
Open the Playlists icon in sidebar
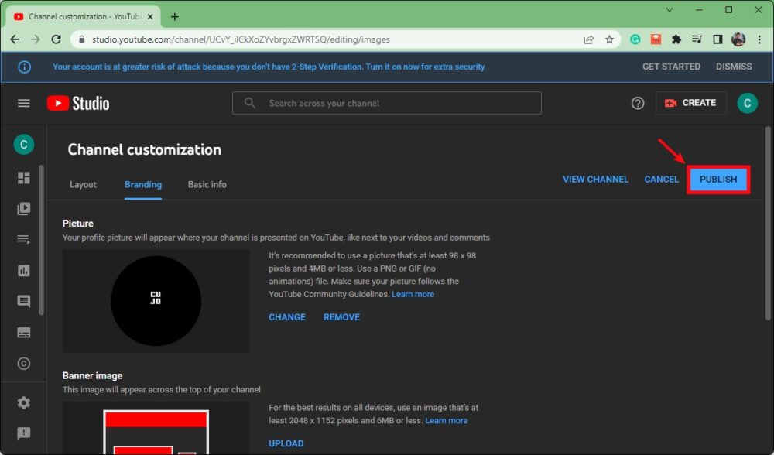click(24, 240)
